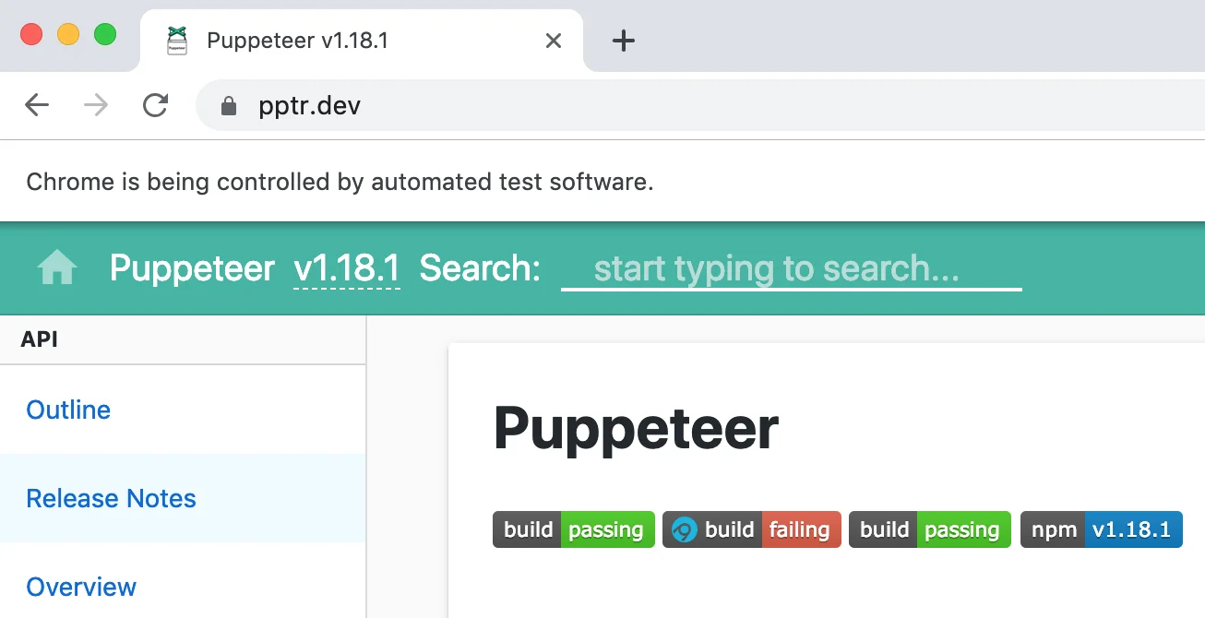Viewport: 1205px width, 618px height.
Task: Open the Outline sidebar link
Action: [68, 410]
